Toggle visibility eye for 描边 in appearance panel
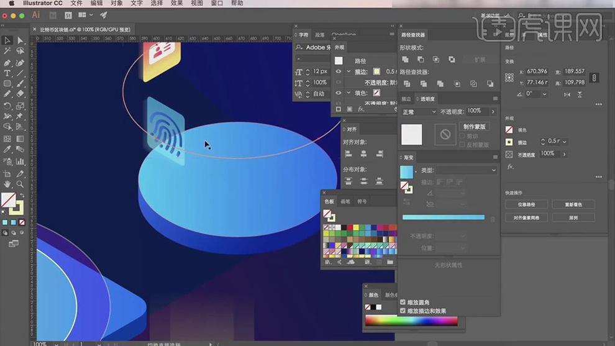This screenshot has height=346, width=615. click(339, 71)
